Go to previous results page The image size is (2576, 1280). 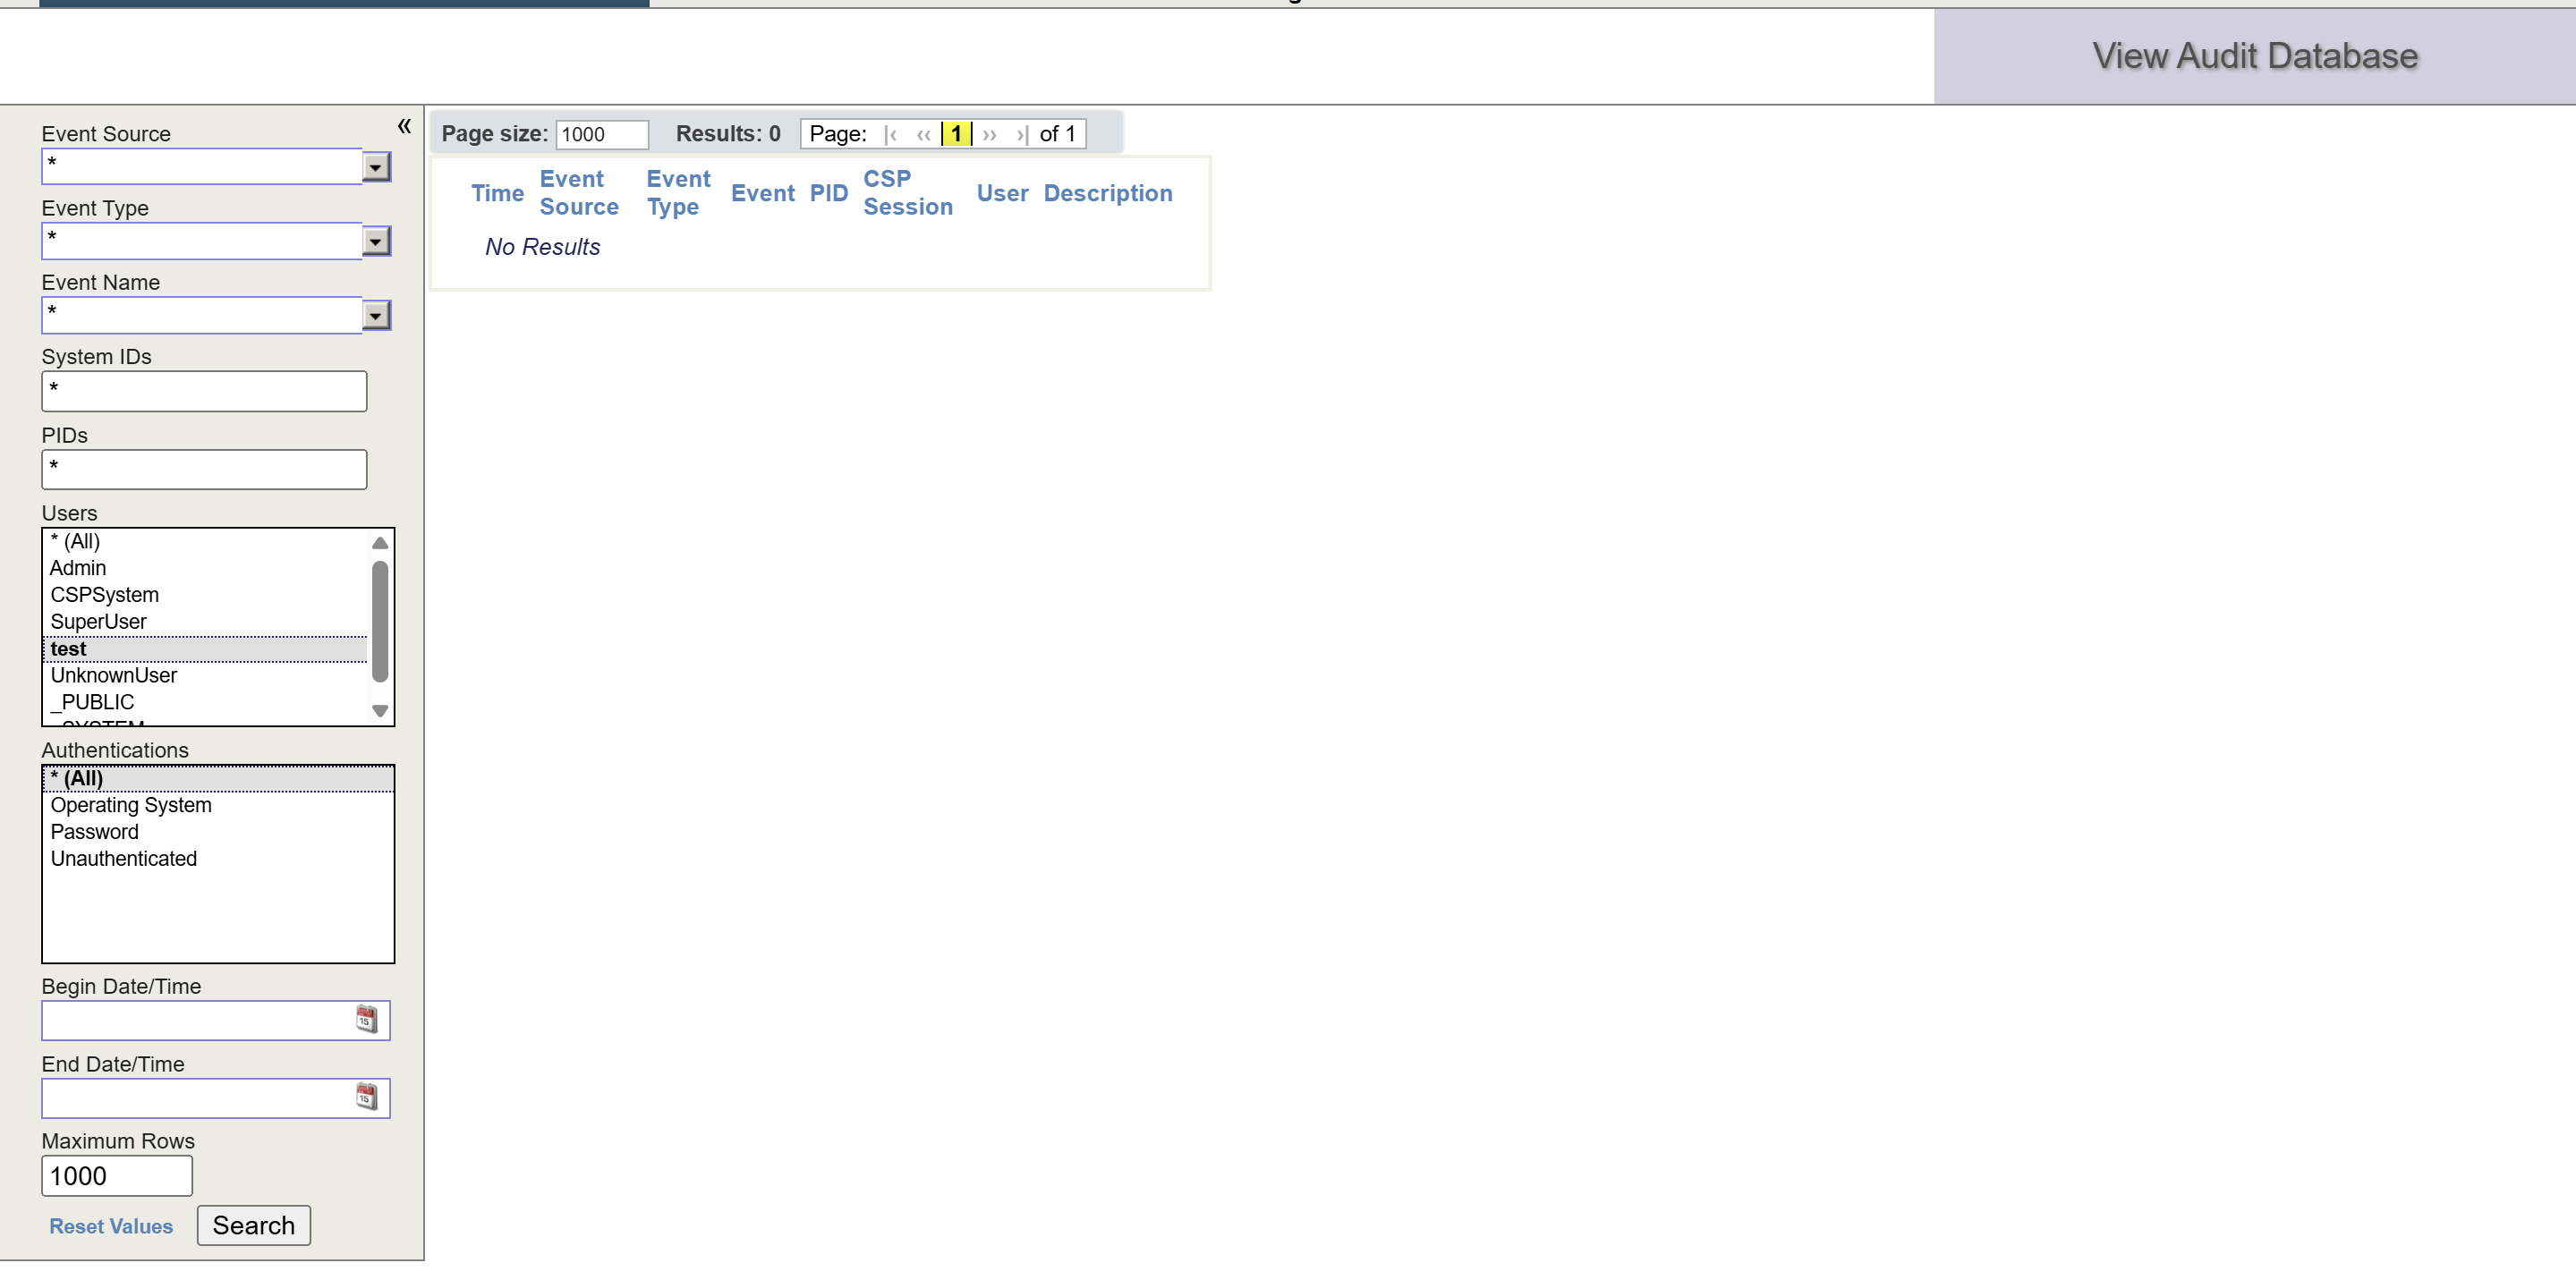click(923, 135)
